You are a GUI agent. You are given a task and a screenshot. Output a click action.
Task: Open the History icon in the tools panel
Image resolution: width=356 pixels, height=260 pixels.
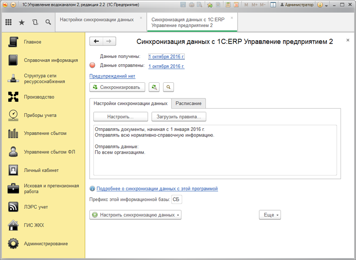tap(35, 22)
